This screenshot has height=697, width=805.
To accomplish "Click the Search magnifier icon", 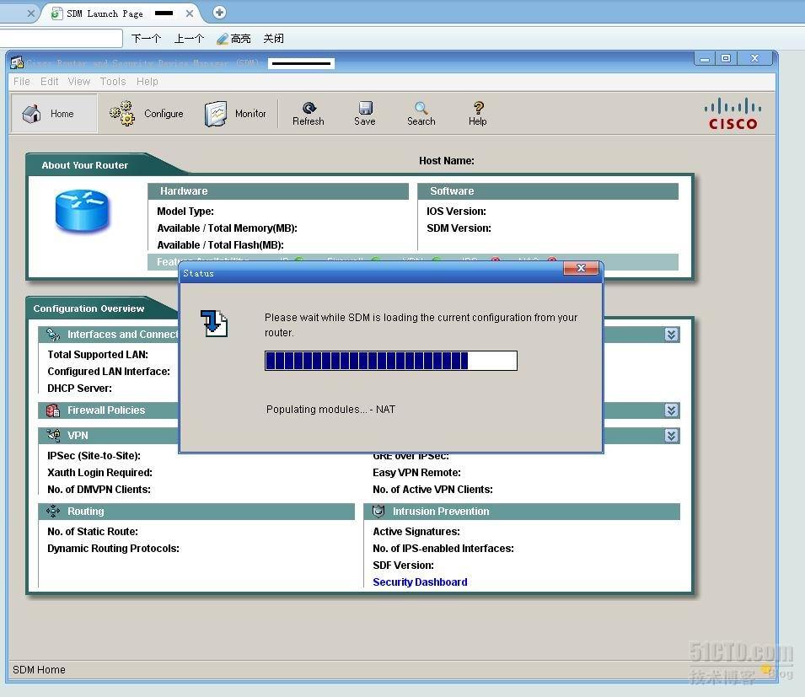I will point(421,108).
